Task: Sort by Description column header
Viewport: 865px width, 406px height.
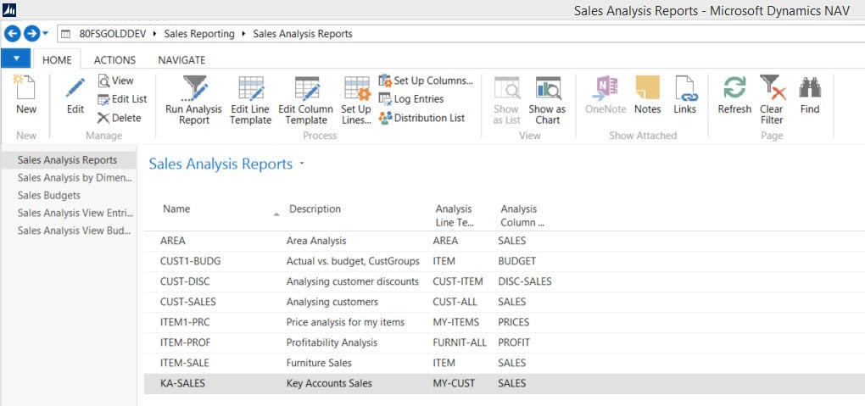Action: pyautogui.click(x=315, y=209)
